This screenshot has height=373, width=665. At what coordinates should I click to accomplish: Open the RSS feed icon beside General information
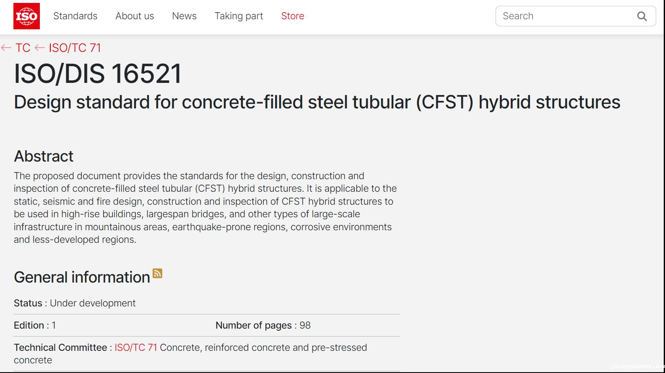[x=157, y=273]
